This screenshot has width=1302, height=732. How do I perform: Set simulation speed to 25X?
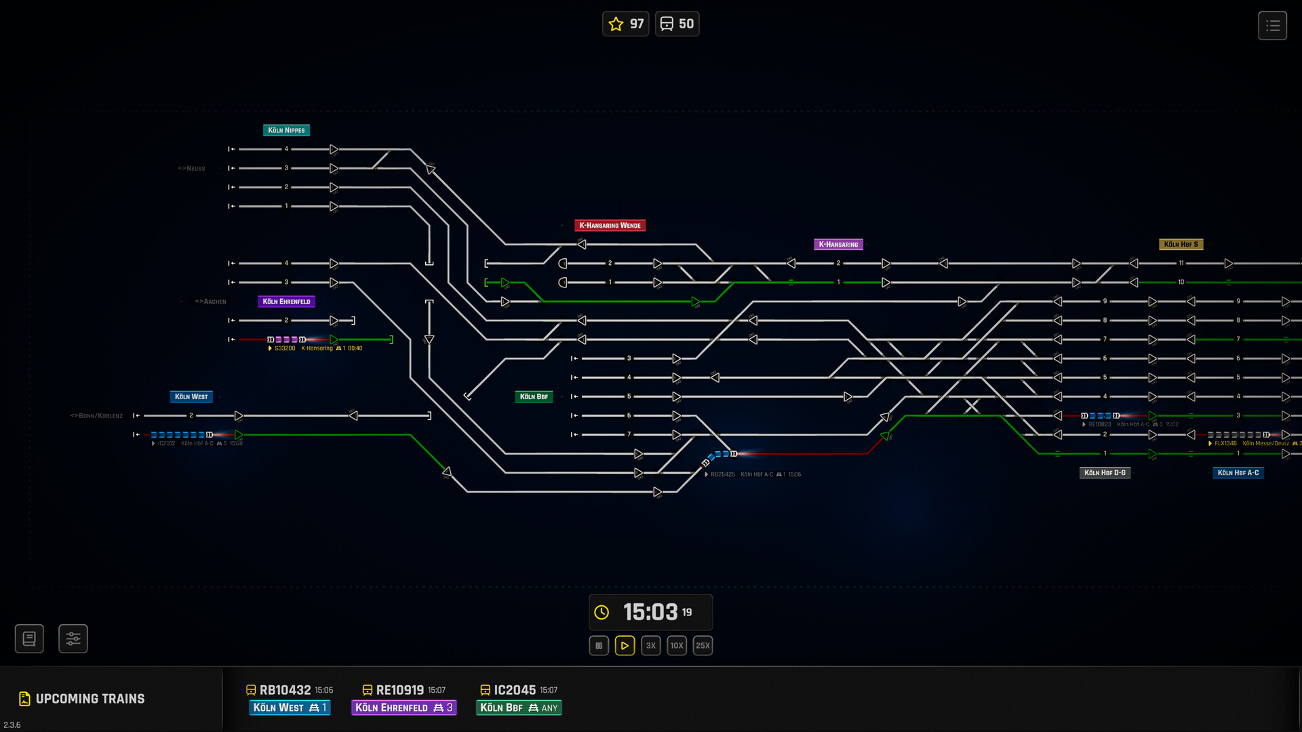(x=703, y=646)
